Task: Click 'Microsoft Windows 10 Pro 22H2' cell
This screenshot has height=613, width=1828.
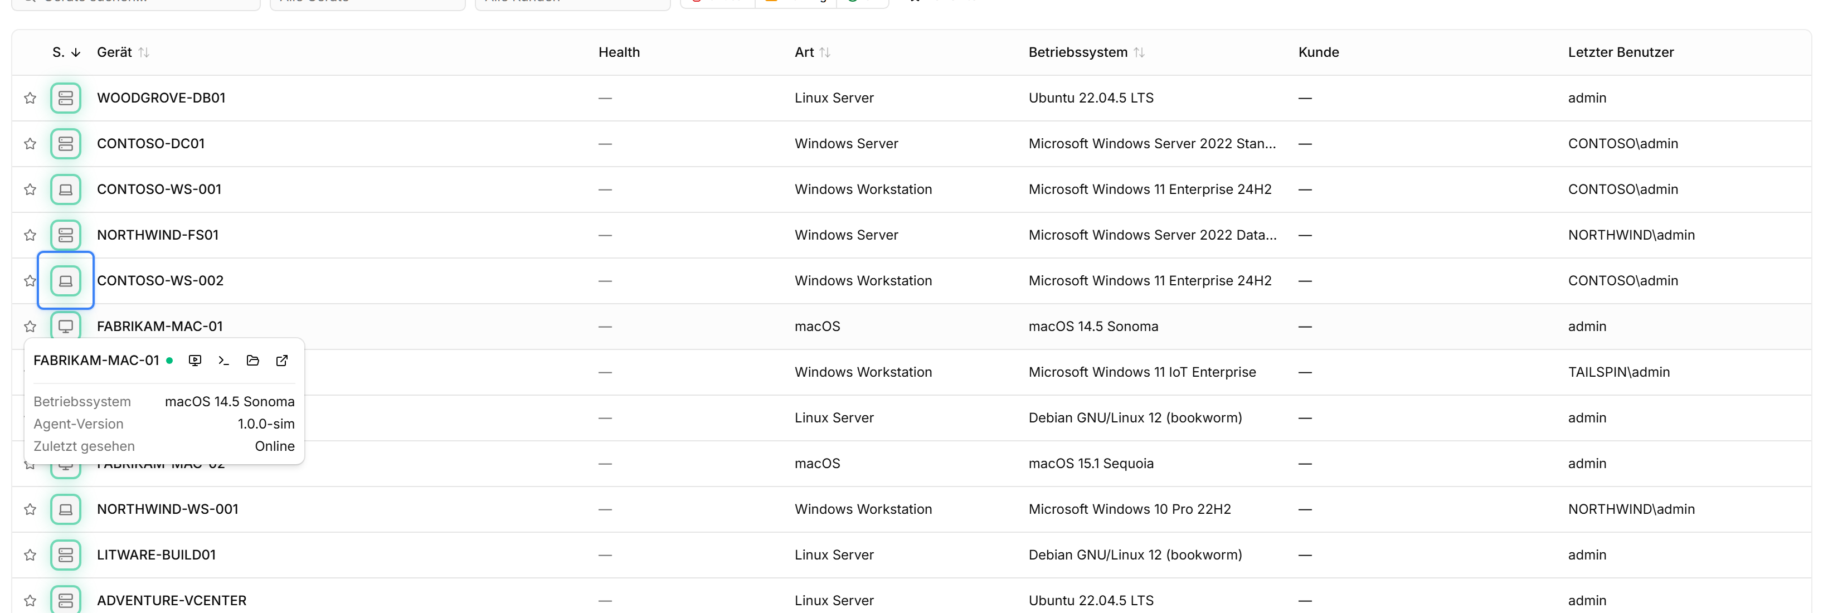Action: [1130, 509]
